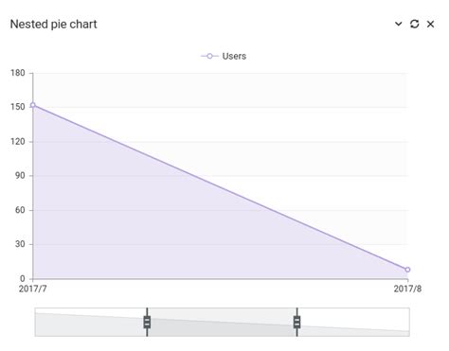Click the 90 y-axis label
Image resolution: width=449 pixels, height=351 pixels.
(x=20, y=176)
